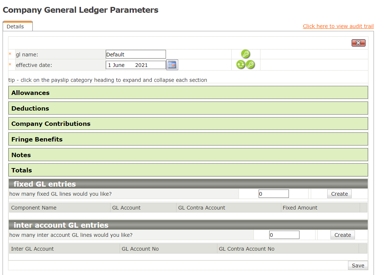Viewport: 375px width, 275px height.
Task: Click the inter account lines count field
Action: coord(284,235)
